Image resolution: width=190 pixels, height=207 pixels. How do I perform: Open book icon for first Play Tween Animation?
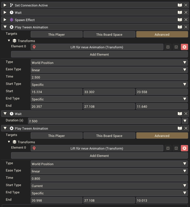pyautogui.click(x=180, y=27)
